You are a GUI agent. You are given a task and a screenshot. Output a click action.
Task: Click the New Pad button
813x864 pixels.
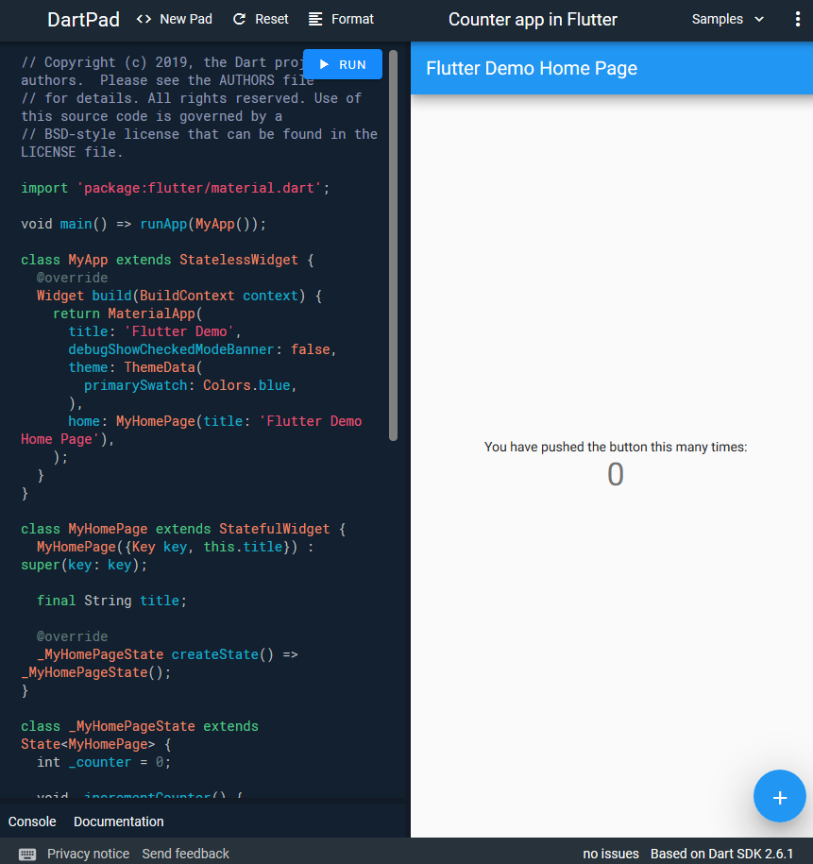(174, 19)
